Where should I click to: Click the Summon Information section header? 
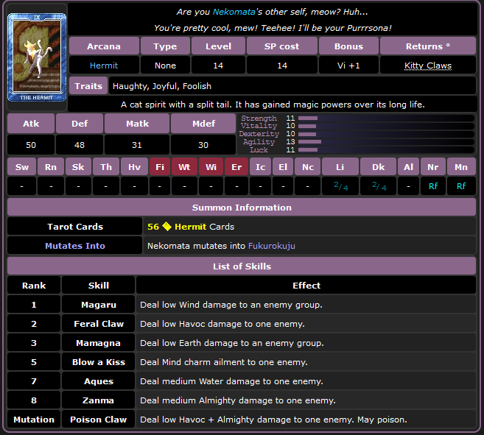(x=242, y=208)
